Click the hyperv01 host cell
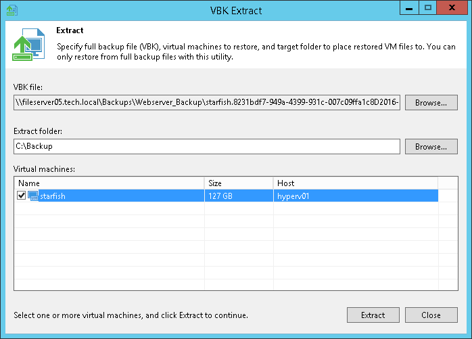The image size is (472, 339). click(x=356, y=196)
